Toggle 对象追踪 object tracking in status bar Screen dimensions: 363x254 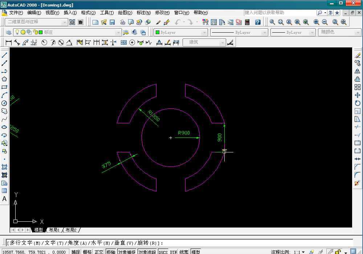[147, 252]
